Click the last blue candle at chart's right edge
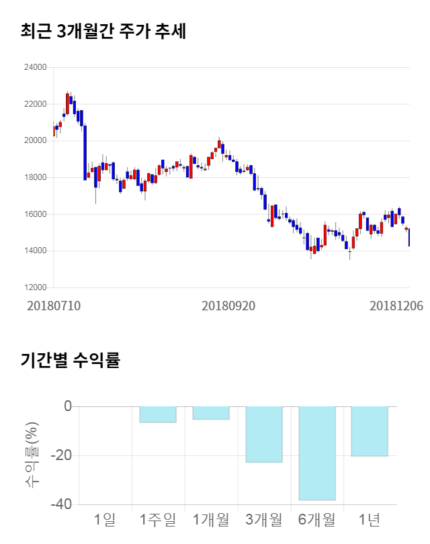This screenshot has width=430, height=544. 409,237
